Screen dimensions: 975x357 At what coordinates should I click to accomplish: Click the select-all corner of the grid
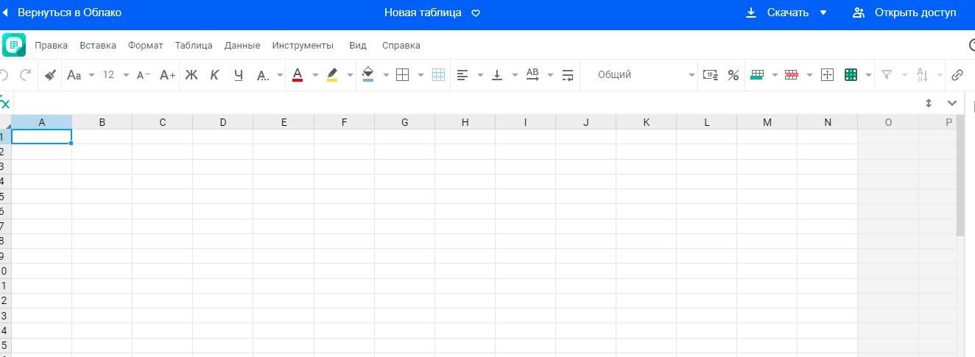pyautogui.click(x=5, y=122)
